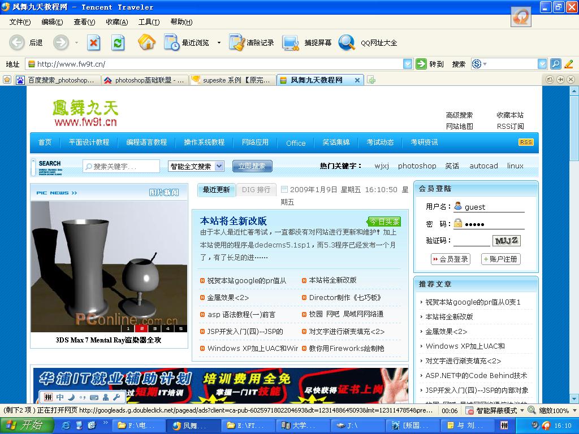The height and width of the screenshot is (434, 579).
Task: Expand the 缩放100% zoom dropdown in status bar
Action: [573, 411]
